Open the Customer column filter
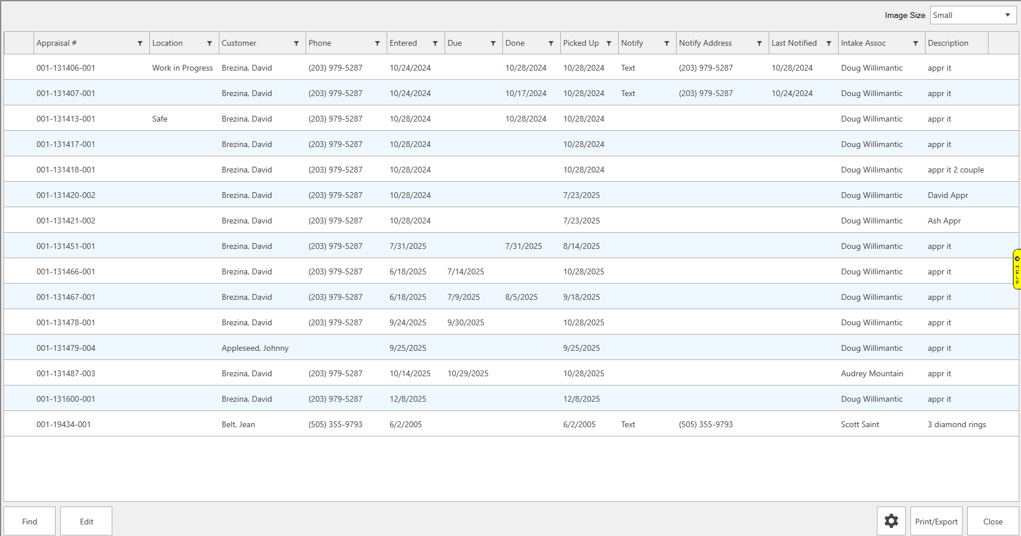 [x=296, y=43]
